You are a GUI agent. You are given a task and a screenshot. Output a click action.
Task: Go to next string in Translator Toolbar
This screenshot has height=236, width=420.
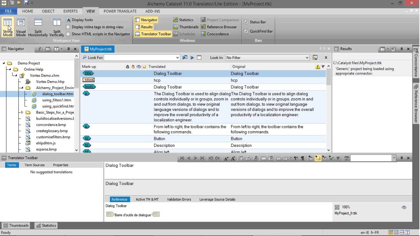[196, 158]
